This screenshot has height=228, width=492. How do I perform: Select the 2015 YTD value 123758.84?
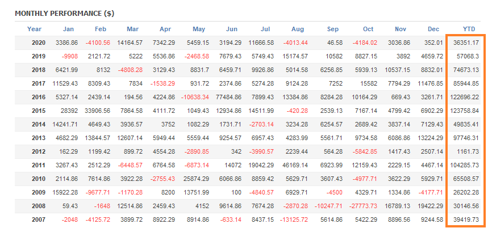coord(464,111)
